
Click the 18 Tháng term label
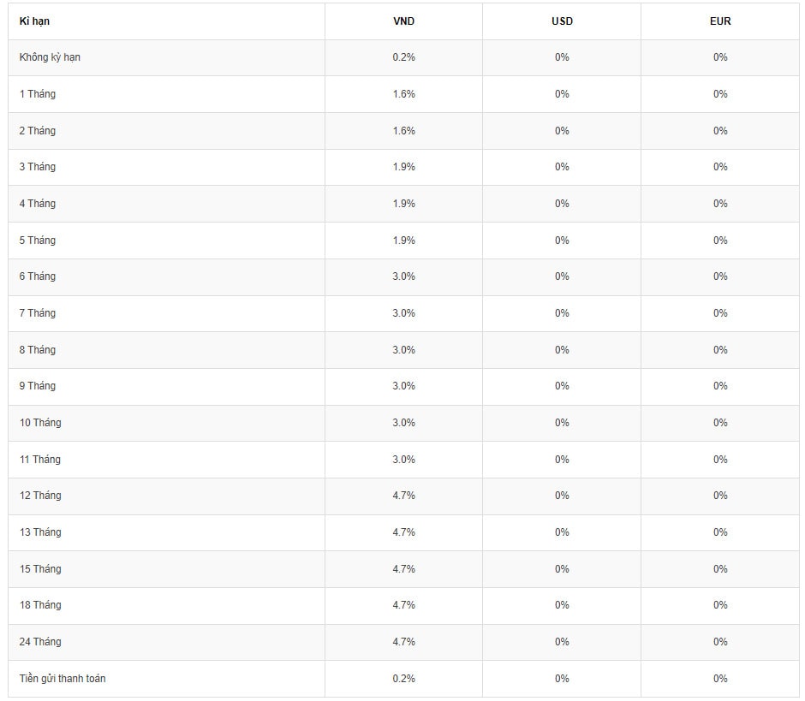tap(40, 605)
